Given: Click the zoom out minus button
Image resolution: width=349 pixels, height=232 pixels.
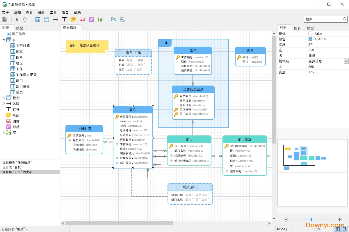Looking at the screenshot, I should click(286, 220).
